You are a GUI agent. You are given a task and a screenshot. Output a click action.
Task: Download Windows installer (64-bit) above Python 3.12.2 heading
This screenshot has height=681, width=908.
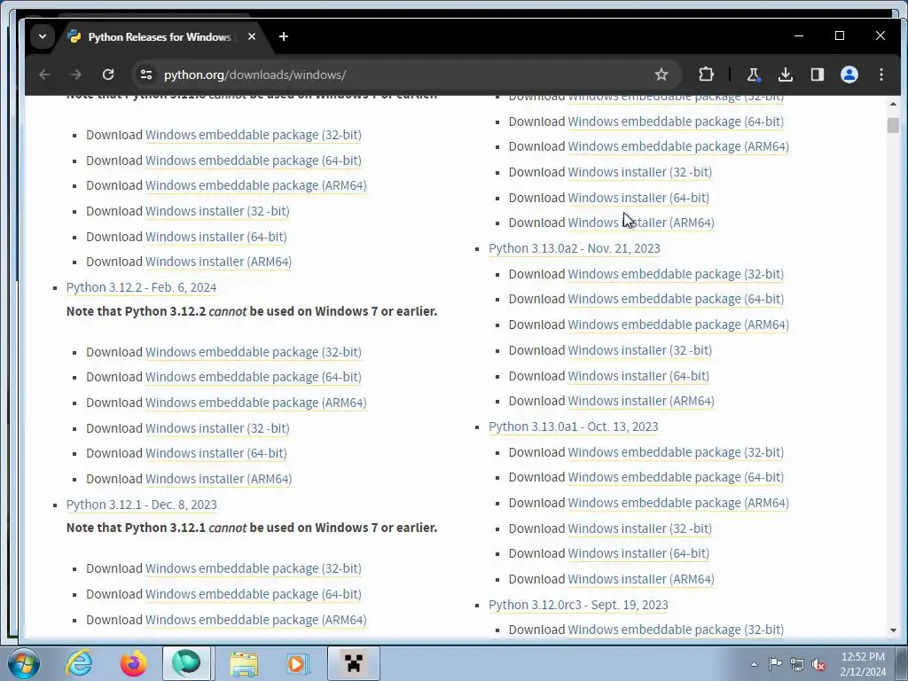pyautogui.click(x=216, y=237)
